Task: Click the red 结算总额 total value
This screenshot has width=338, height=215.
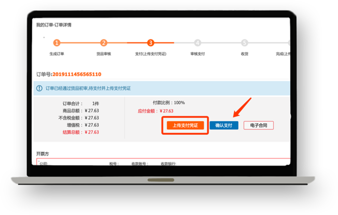Action: click(91, 132)
